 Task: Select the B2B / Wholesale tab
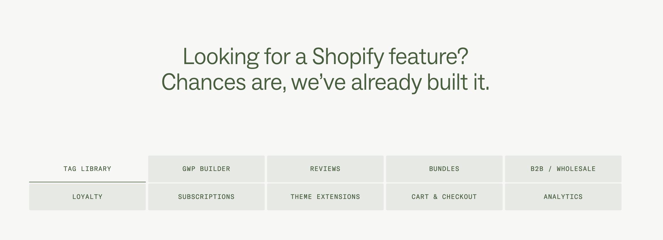click(x=563, y=169)
